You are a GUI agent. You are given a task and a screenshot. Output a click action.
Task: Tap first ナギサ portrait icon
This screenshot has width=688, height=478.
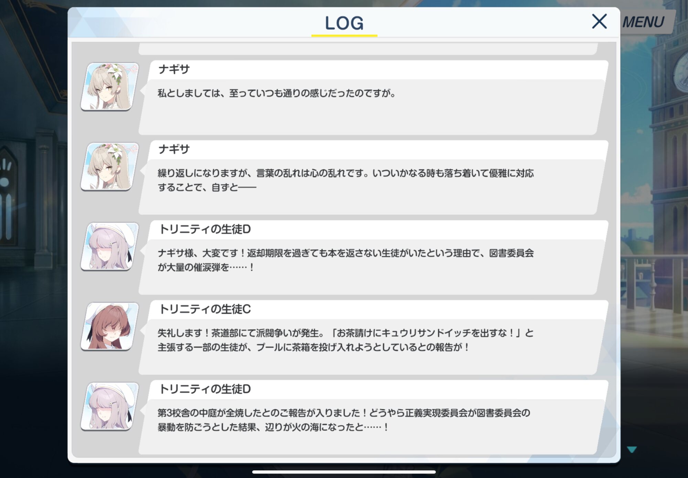coord(109,87)
